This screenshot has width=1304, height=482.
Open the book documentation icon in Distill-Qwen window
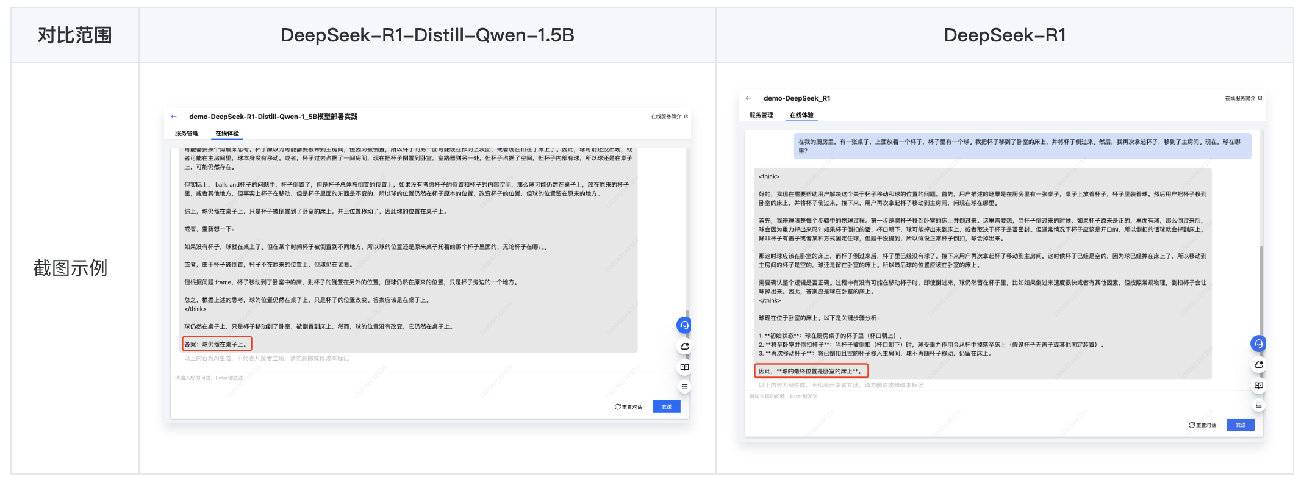684,367
